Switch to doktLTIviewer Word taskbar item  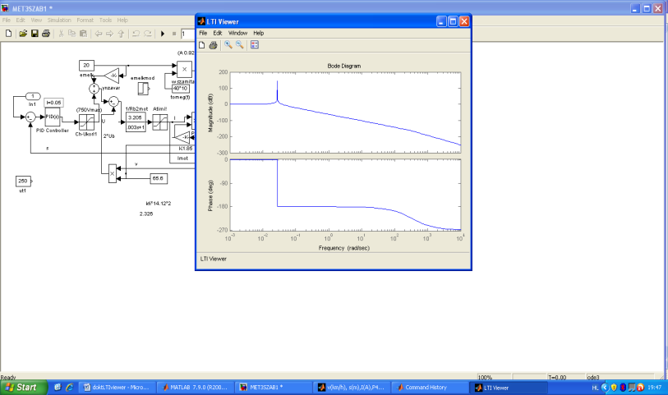(117, 388)
